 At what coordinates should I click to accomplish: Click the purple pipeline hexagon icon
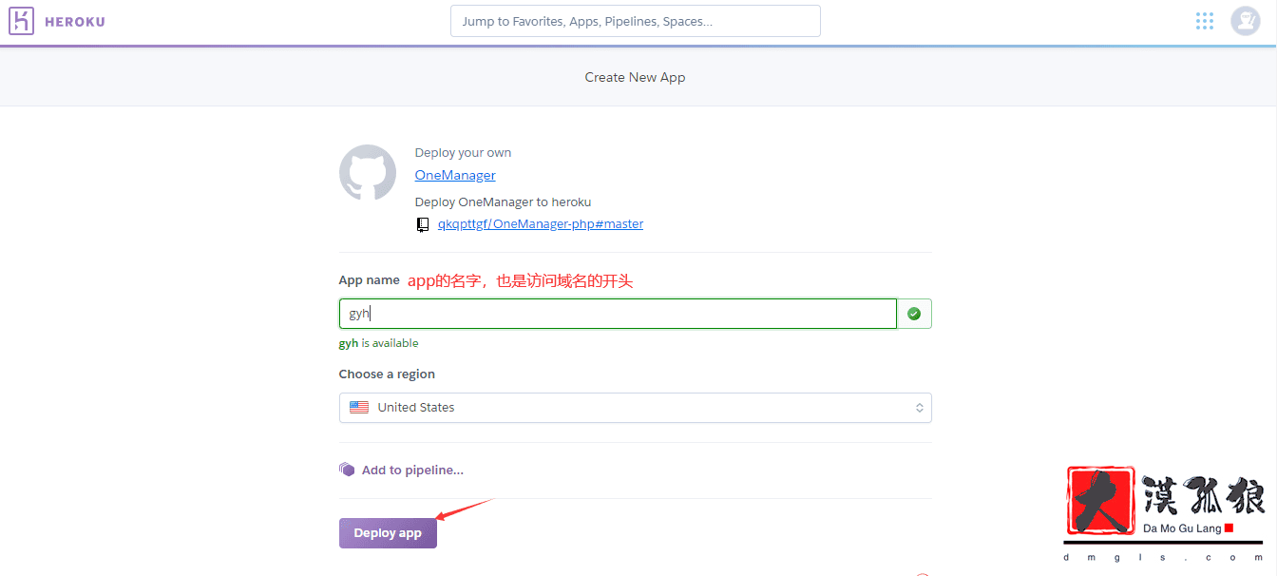(347, 470)
